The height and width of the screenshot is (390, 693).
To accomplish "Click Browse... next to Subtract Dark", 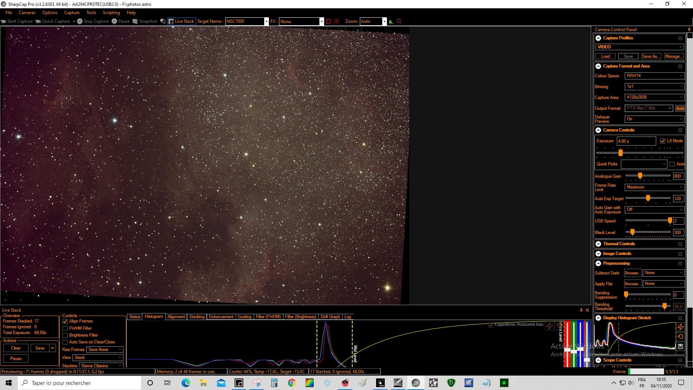I will click(633, 273).
